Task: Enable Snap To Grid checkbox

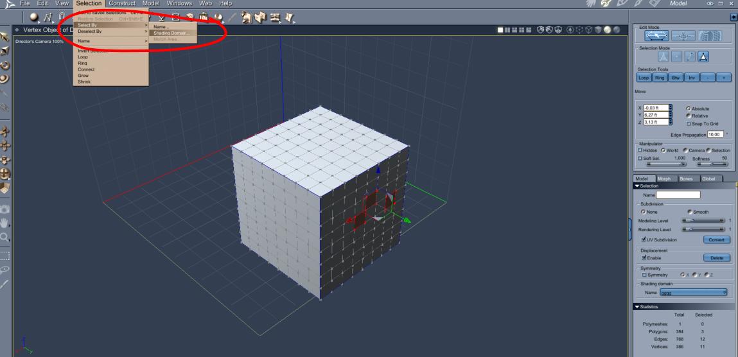Action: (689, 124)
